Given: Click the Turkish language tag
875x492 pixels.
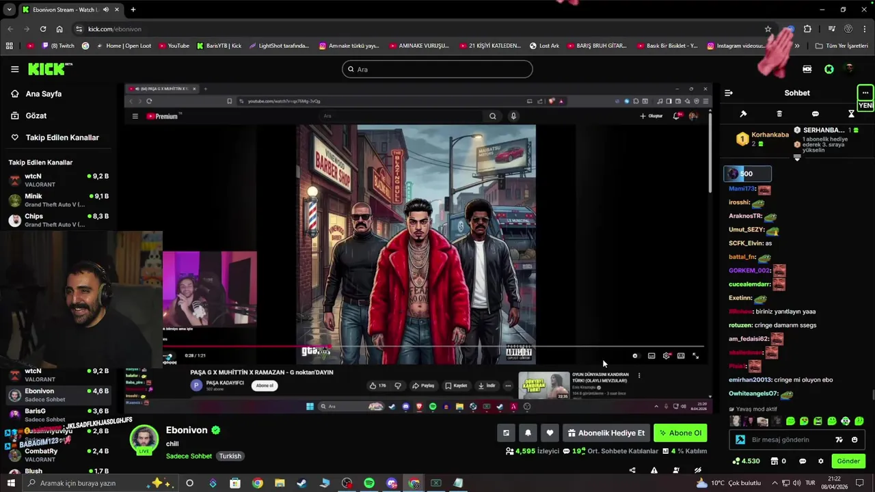Looking at the screenshot, I should tap(230, 456).
